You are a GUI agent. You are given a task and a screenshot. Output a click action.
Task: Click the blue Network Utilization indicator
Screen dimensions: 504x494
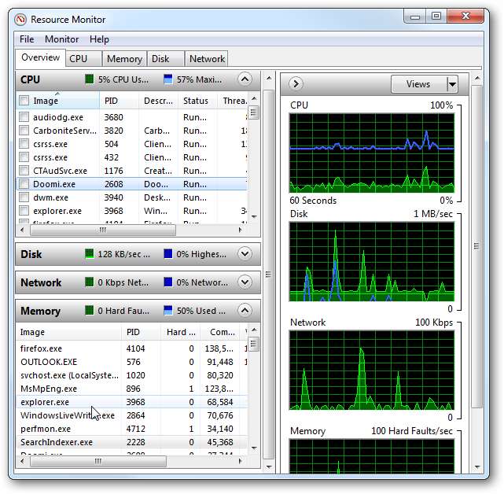tap(167, 282)
